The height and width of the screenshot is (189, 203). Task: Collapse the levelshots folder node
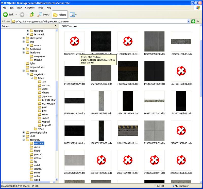(24, 52)
